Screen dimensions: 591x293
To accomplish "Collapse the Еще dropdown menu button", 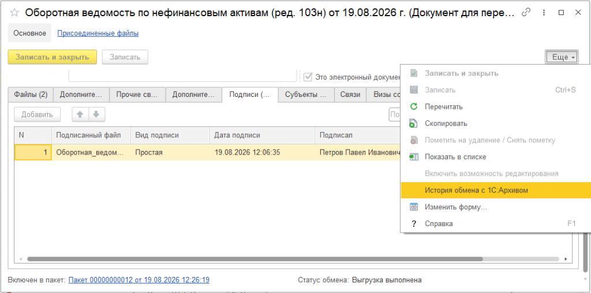I will pos(562,57).
